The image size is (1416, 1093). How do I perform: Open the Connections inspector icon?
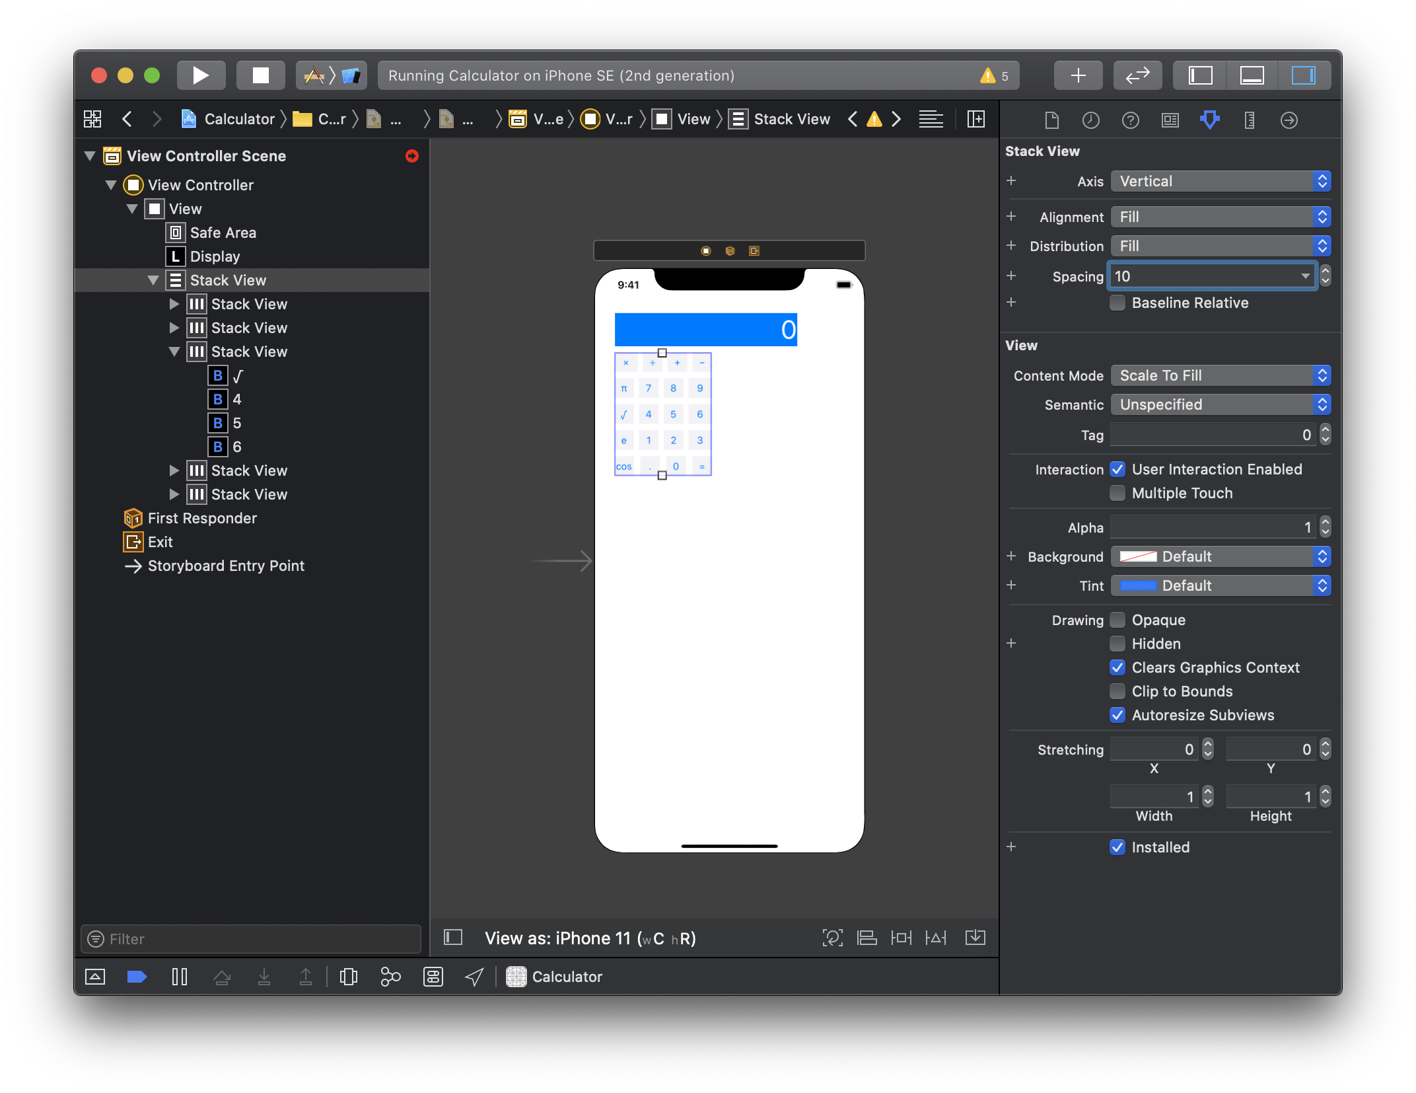[x=1289, y=120]
